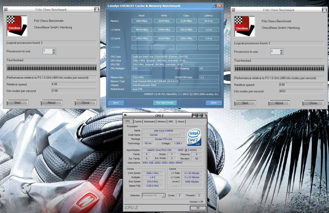329x213 pixels.
Task: Click the kilo nodes value 2156
Action: point(74,91)
